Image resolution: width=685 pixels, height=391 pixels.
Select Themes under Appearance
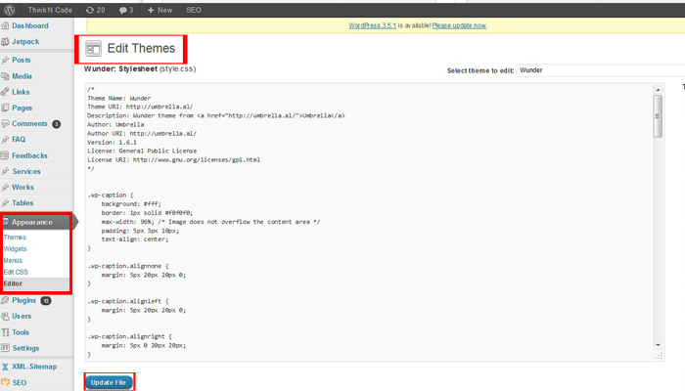pyautogui.click(x=15, y=238)
